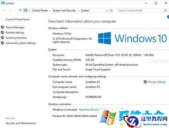Click Windows is activated text

65,110
